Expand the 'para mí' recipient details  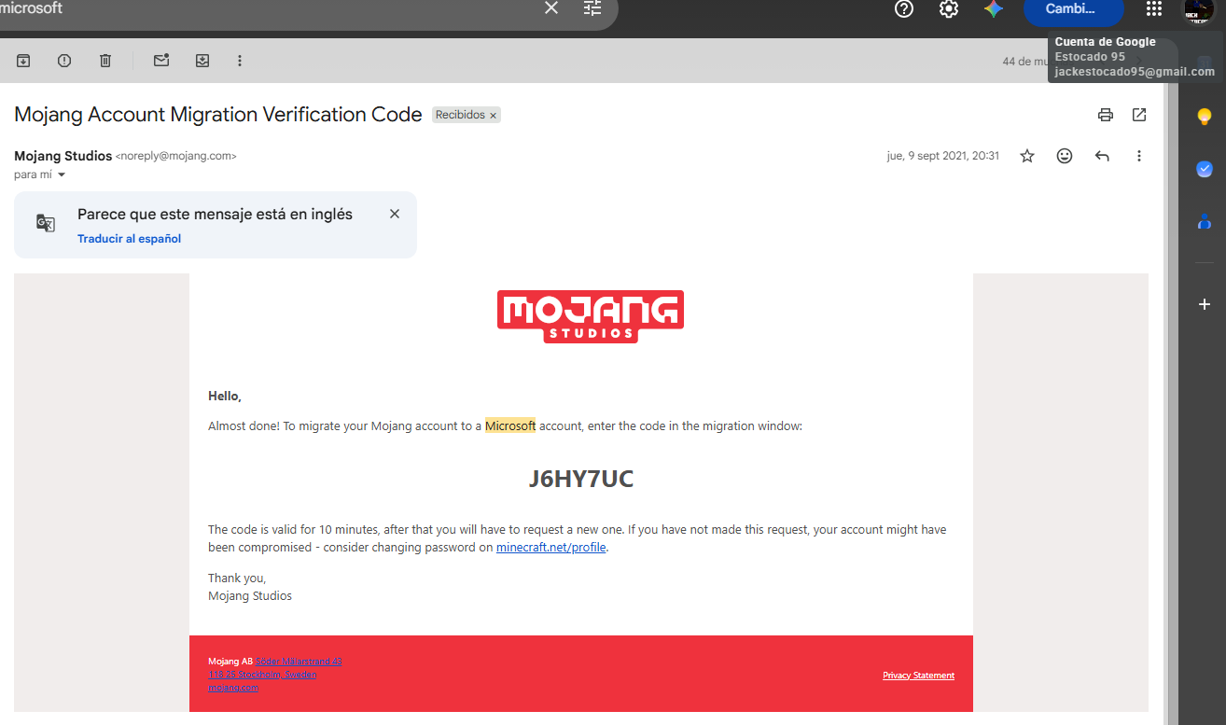coord(62,175)
